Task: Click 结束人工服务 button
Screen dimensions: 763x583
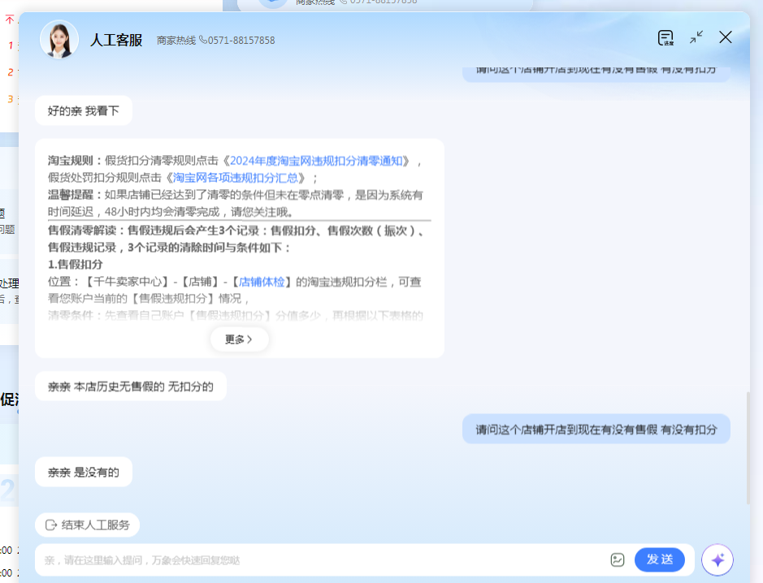Action: pos(87,525)
